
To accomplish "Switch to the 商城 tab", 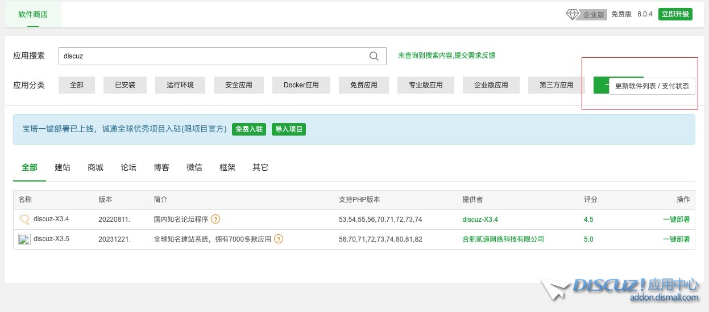I will [96, 168].
